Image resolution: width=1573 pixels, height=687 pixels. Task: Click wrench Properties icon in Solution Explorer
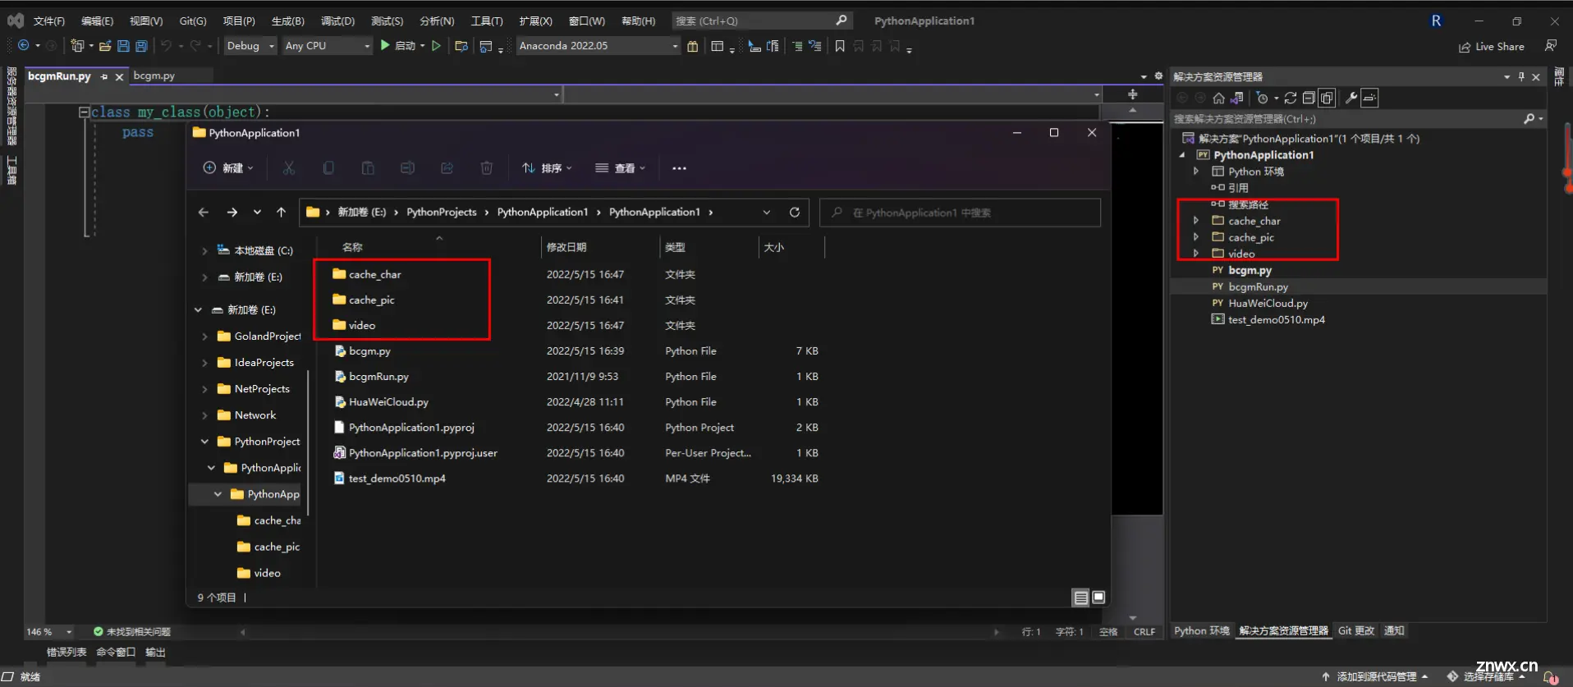tap(1351, 98)
